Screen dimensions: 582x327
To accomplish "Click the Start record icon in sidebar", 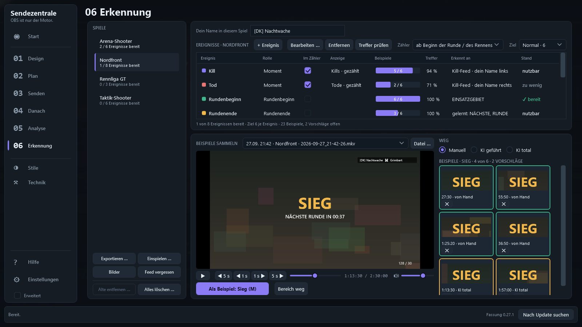I will 17,36.
